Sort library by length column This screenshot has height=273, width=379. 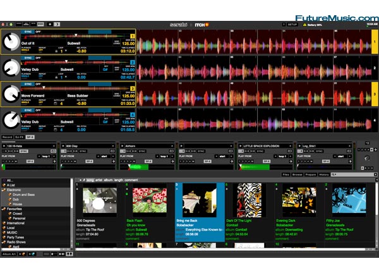point(119,180)
